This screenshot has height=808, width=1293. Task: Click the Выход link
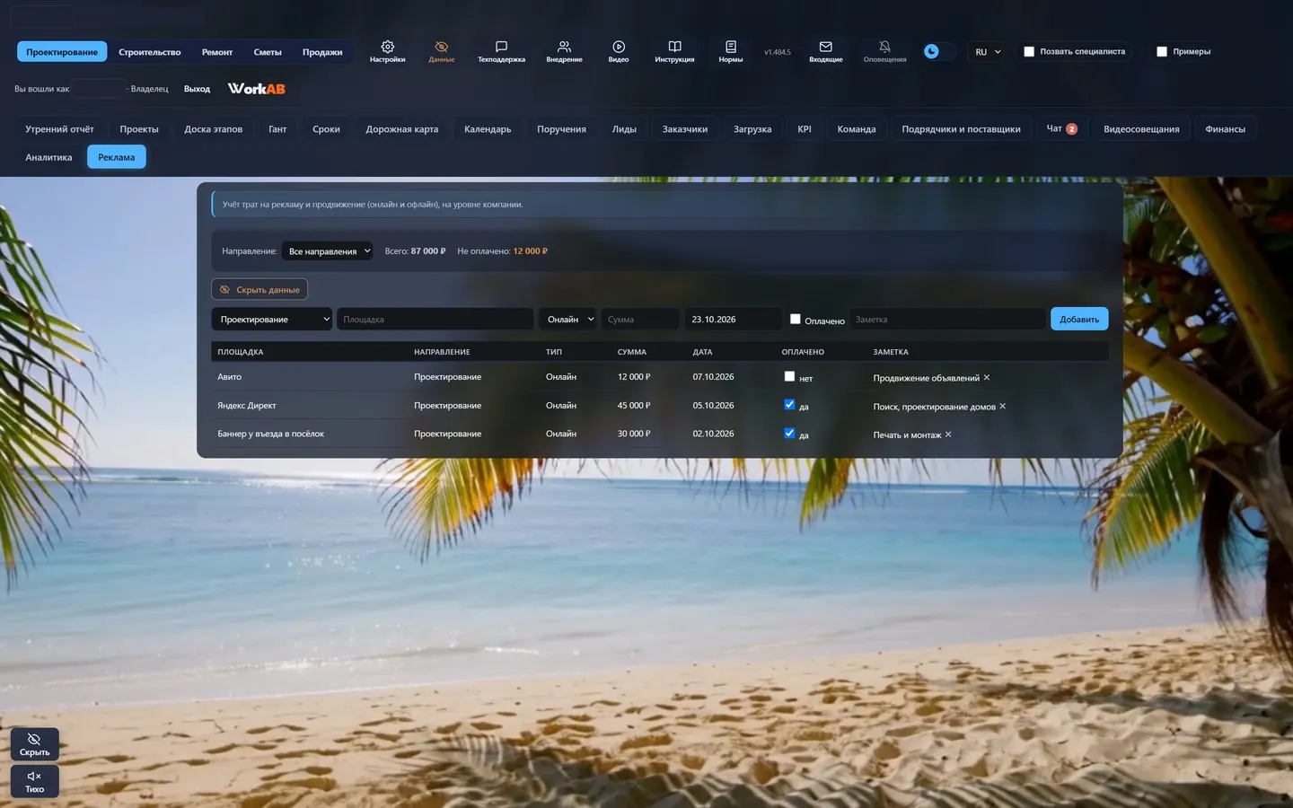(197, 89)
